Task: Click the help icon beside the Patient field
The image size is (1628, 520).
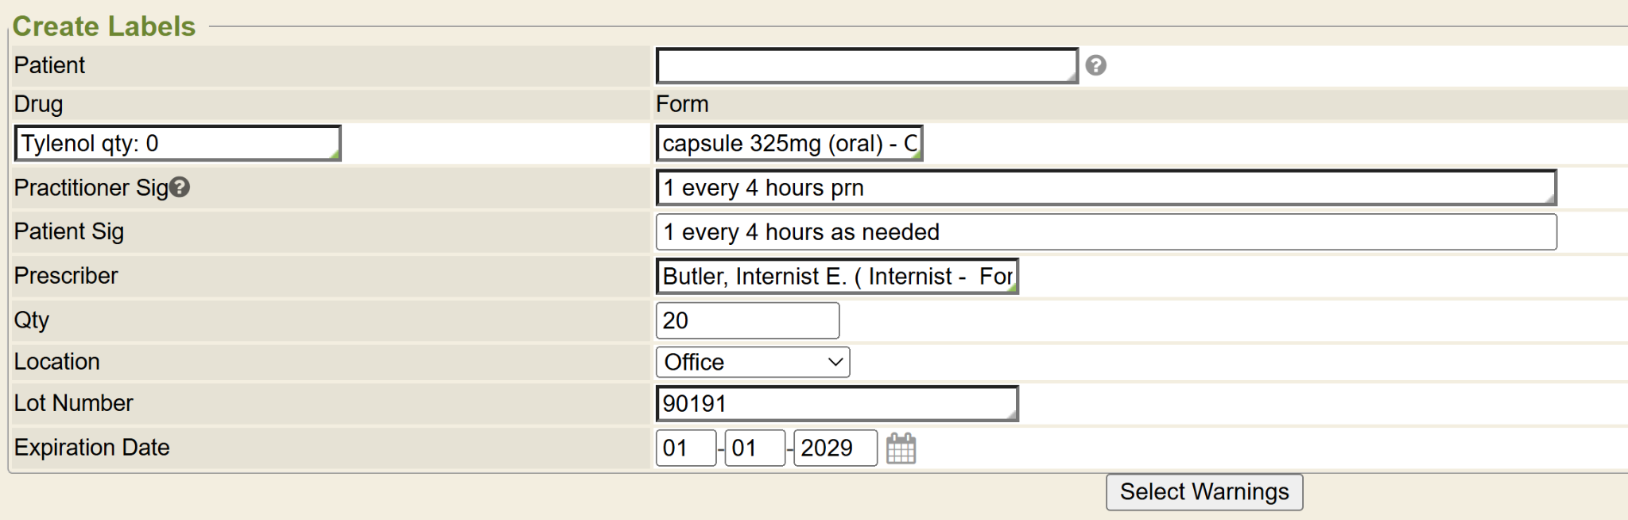Action: (x=1095, y=65)
